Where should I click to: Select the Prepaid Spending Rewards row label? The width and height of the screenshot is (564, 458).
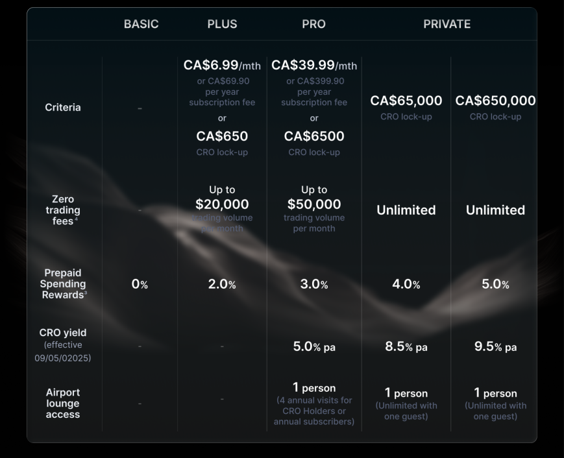63,284
